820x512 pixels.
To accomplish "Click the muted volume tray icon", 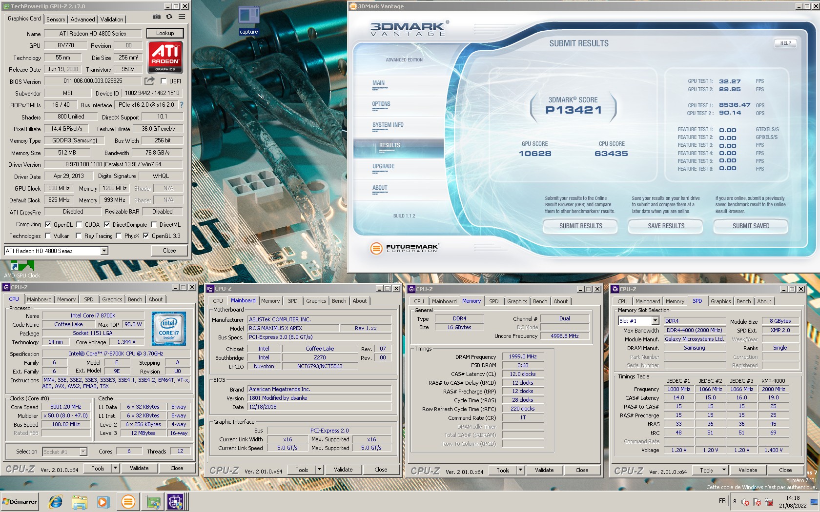I will coord(745,502).
